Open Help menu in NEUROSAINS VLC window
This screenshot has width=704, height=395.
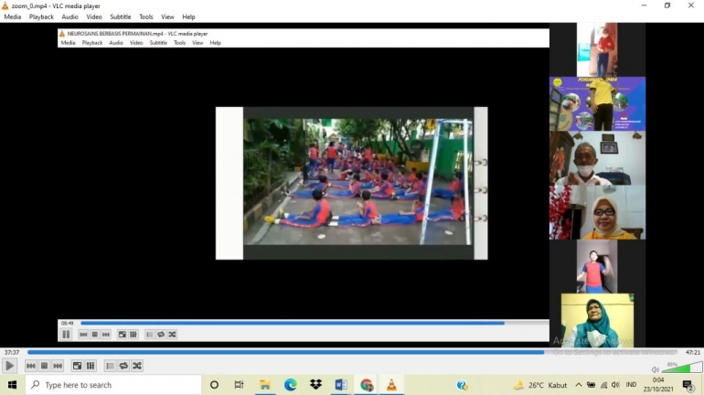pyautogui.click(x=215, y=43)
